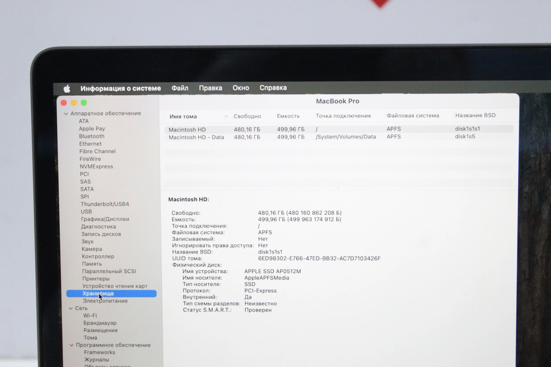Select Звук in the sidebar
The width and height of the screenshot is (551, 367).
pos(87,242)
